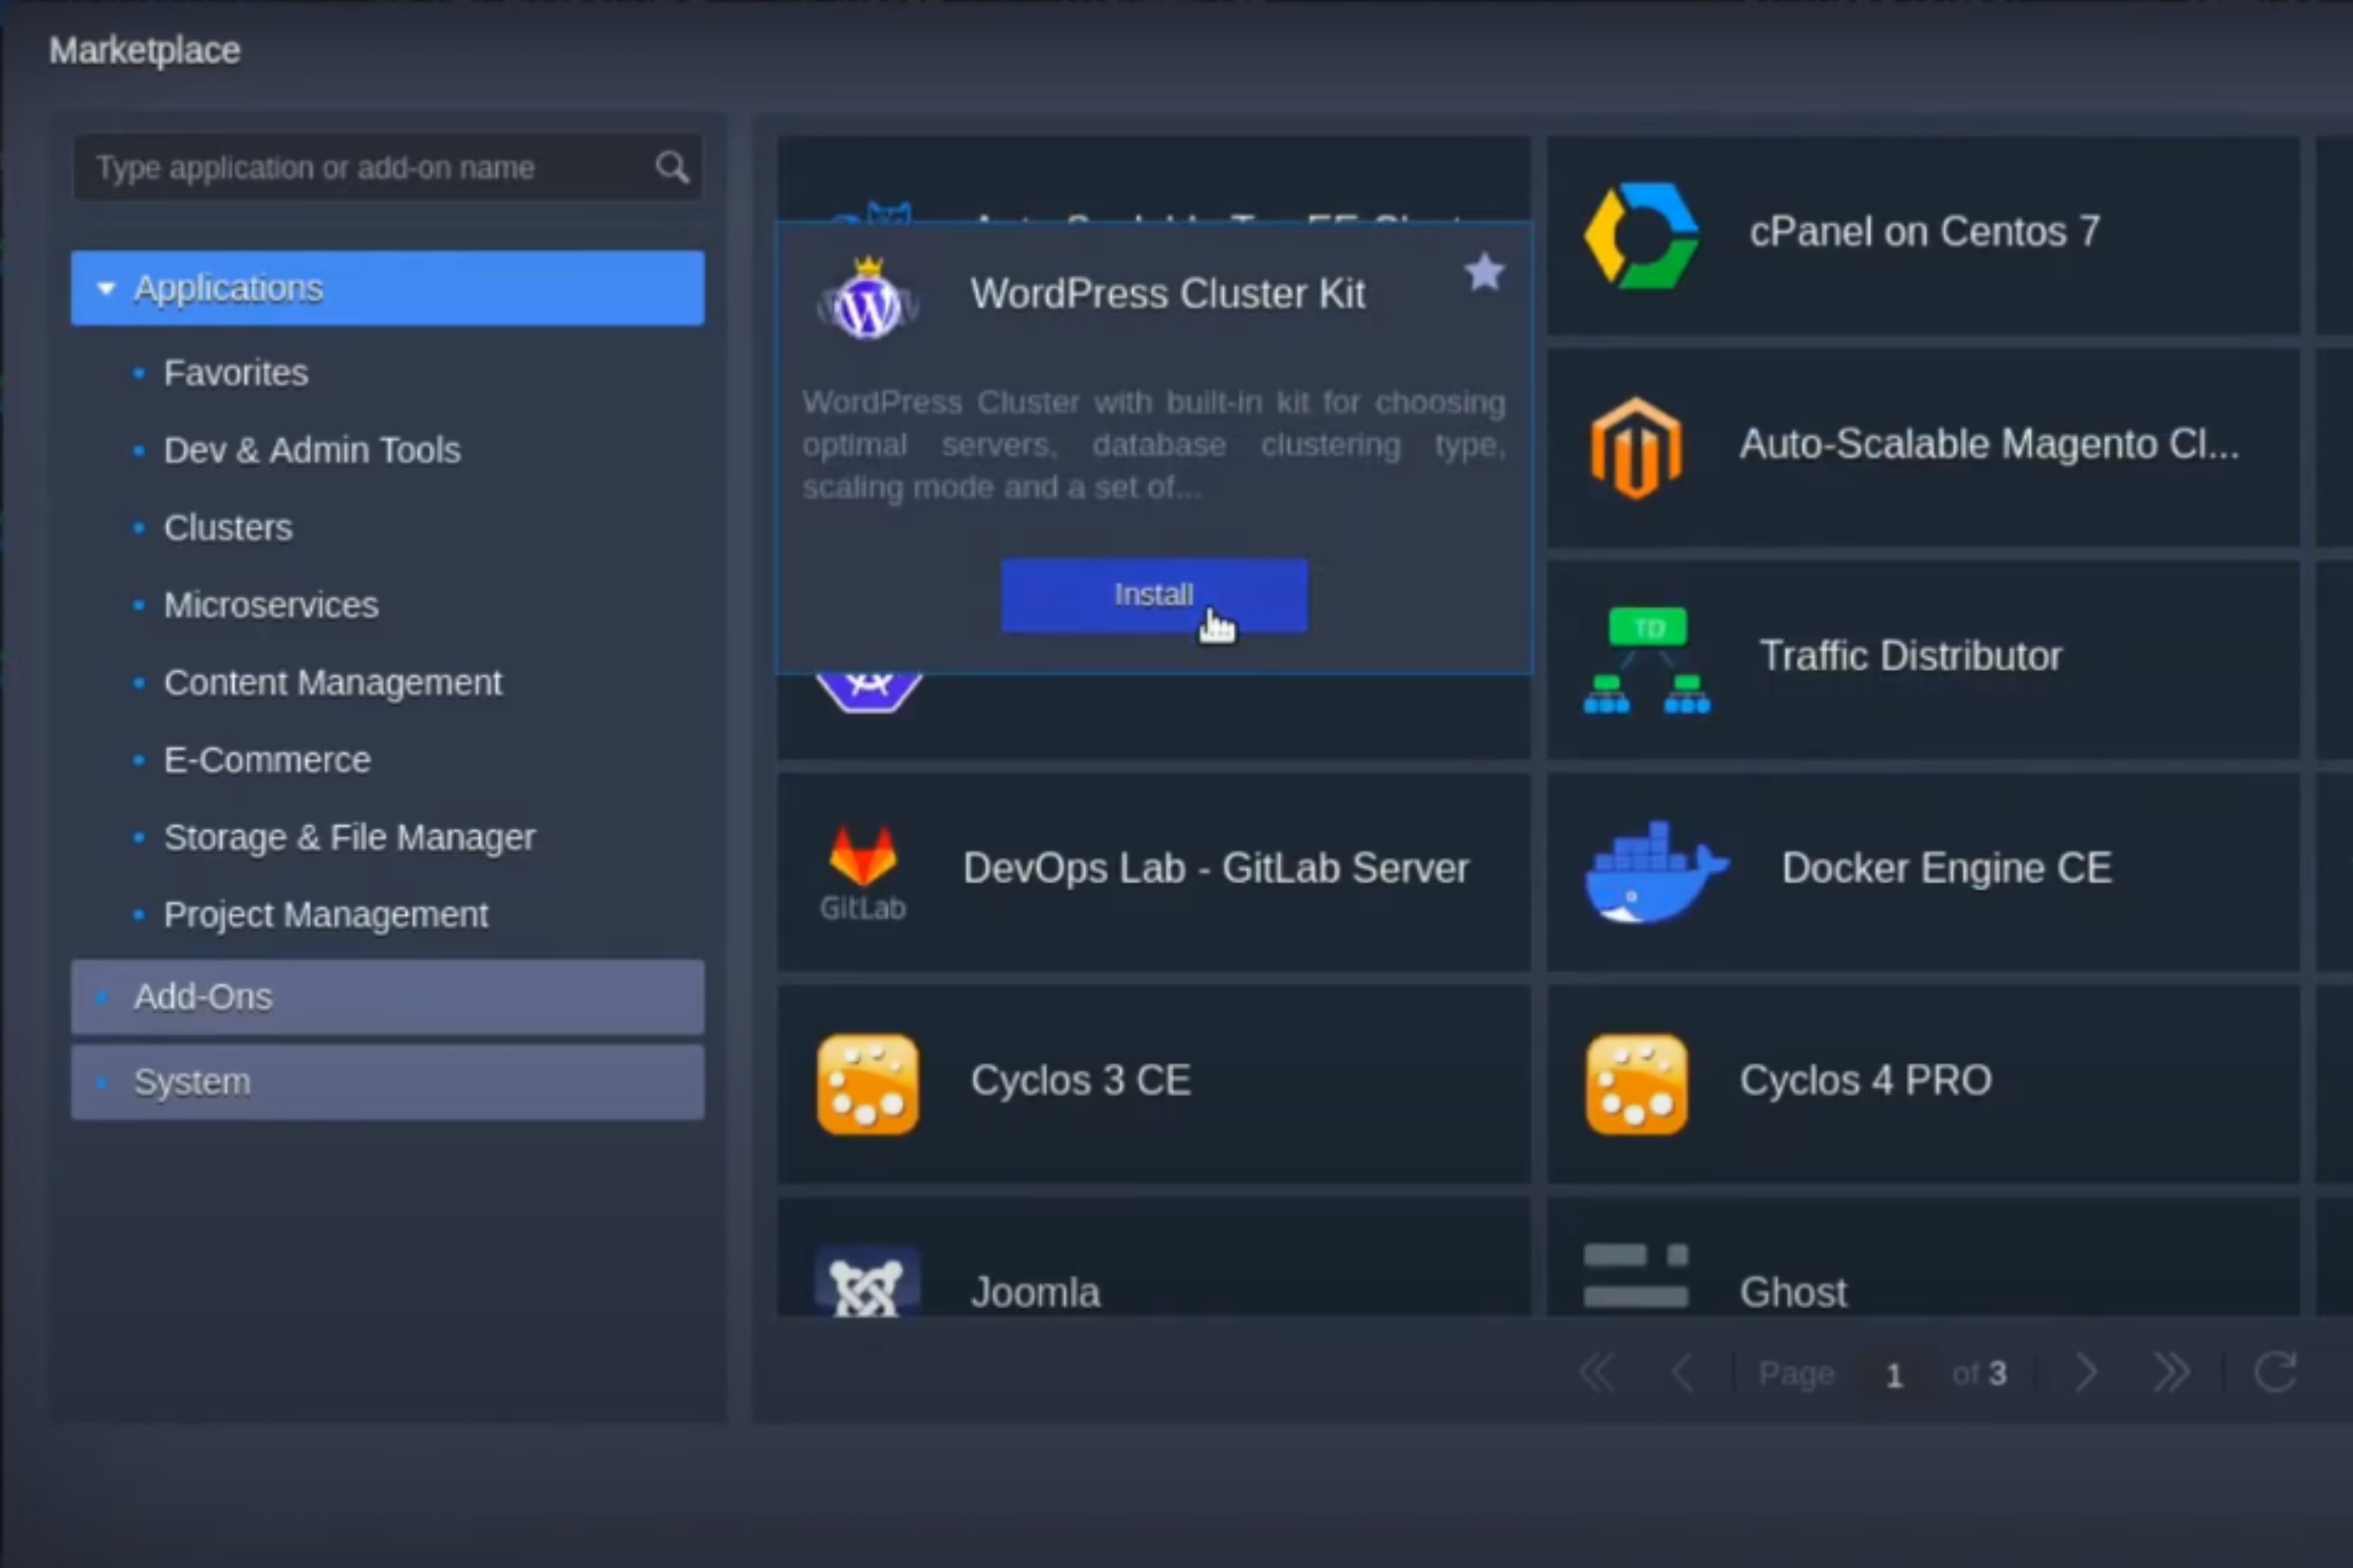Open the Ghost title

click(x=1794, y=1292)
